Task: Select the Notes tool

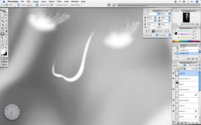Action: [2, 44]
